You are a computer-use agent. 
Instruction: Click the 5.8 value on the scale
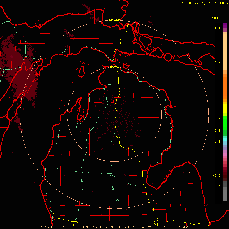click(218, 85)
